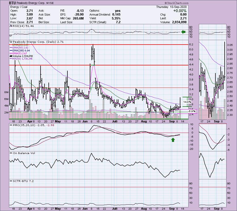
Task: Click the Options value yes
Action: (118, 11)
